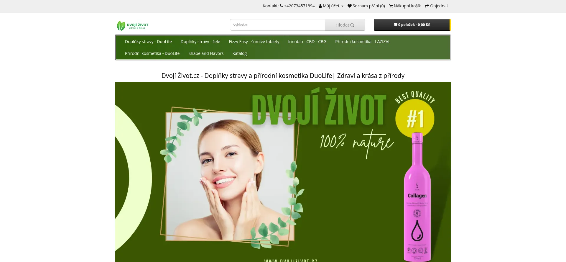Click the share arrow icon beside Objednat
The width and height of the screenshot is (566, 262).
[x=427, y=6]
